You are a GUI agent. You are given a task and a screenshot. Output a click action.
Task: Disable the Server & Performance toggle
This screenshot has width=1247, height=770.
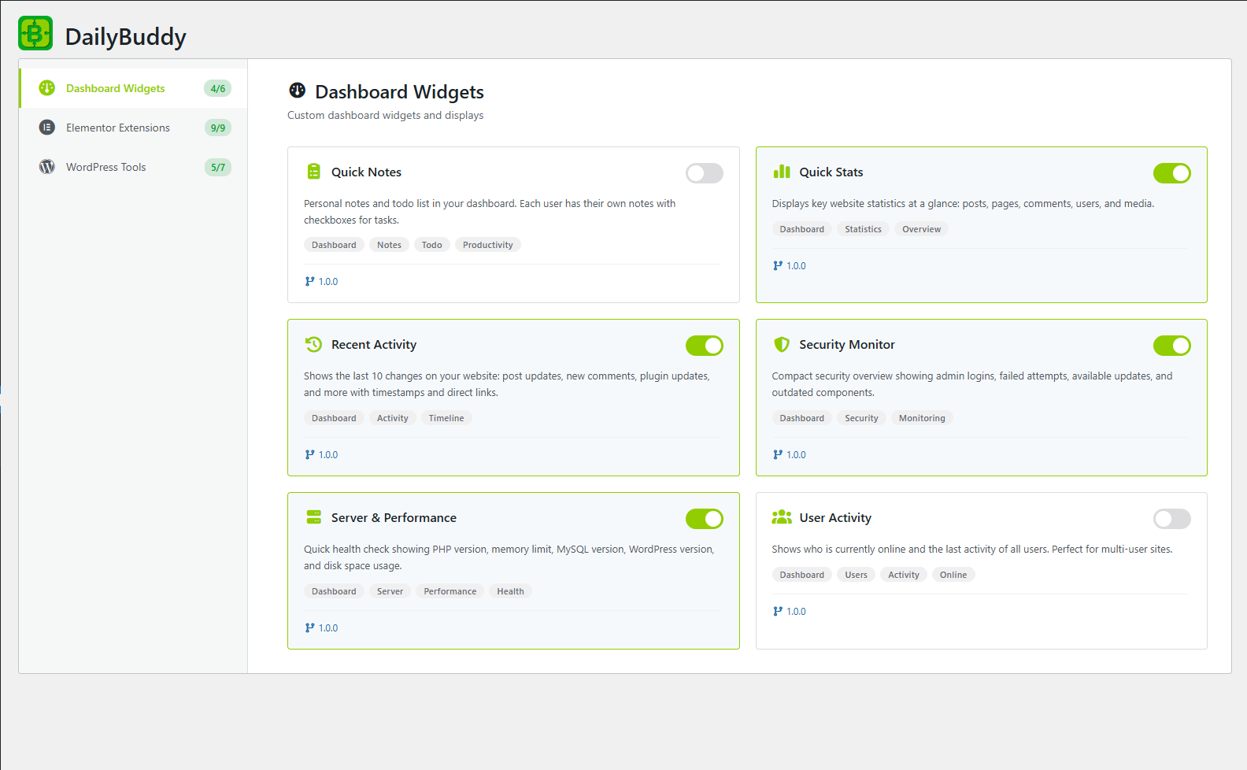pyautogui.click(x=704, y=519)
